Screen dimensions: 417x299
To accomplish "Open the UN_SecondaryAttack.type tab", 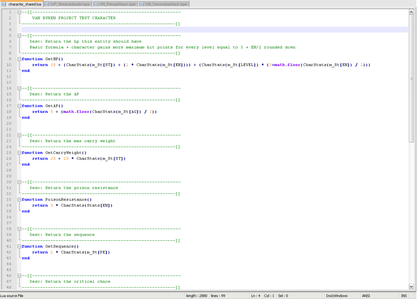I will pos(163,4).
